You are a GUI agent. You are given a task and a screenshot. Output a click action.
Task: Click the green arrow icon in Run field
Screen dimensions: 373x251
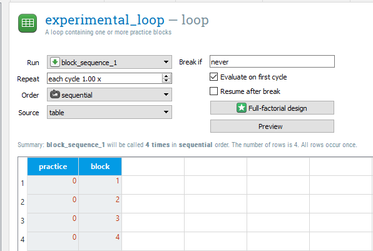[x=55, y=63]
